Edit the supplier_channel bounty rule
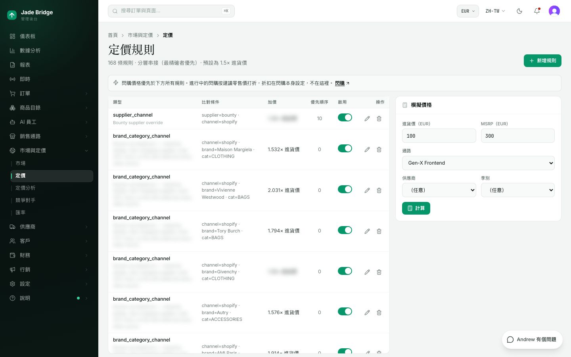Screen dimensions: 571x357 click(x=367, y=119)
